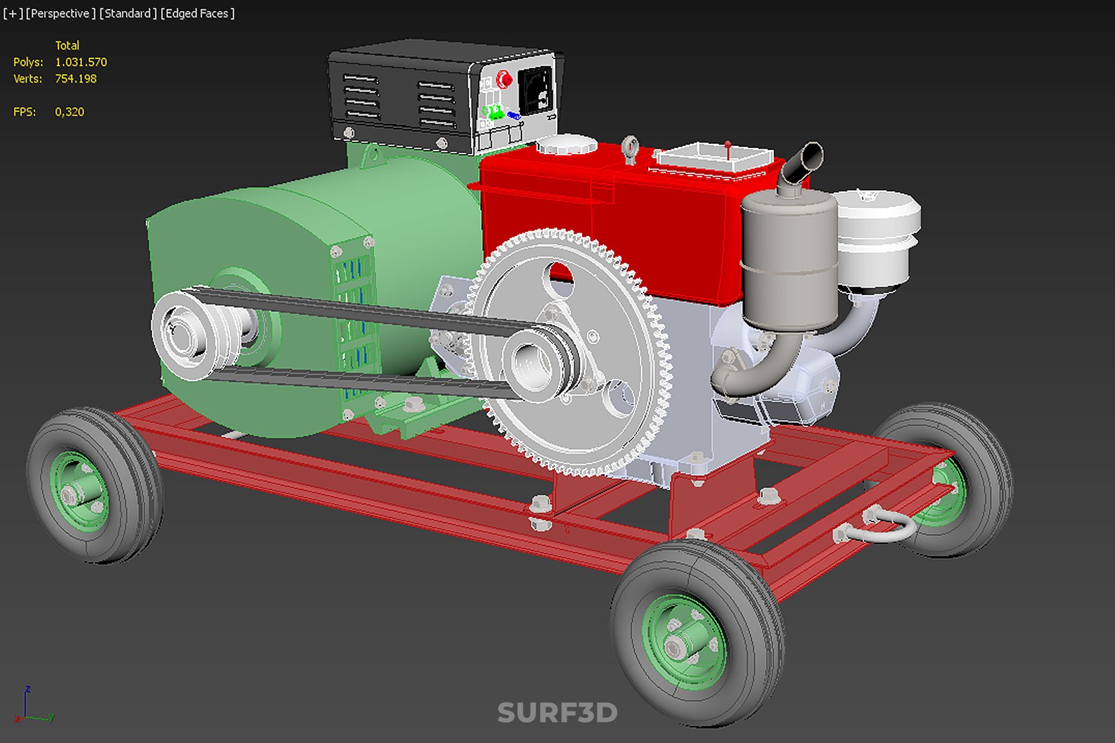
Task: Click the FPS value 0,320
Action: (x=69, y=111)
